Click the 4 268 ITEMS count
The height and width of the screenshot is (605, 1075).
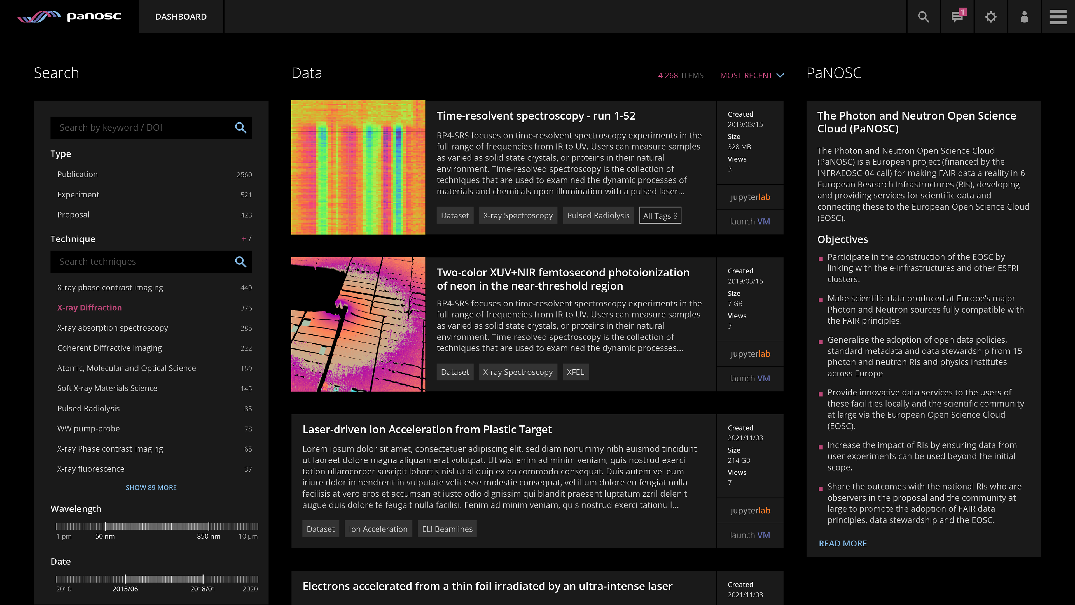coord(681,76)
